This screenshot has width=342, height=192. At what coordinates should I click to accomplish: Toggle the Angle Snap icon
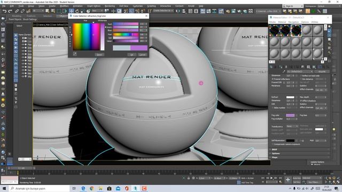click(131, 11)
